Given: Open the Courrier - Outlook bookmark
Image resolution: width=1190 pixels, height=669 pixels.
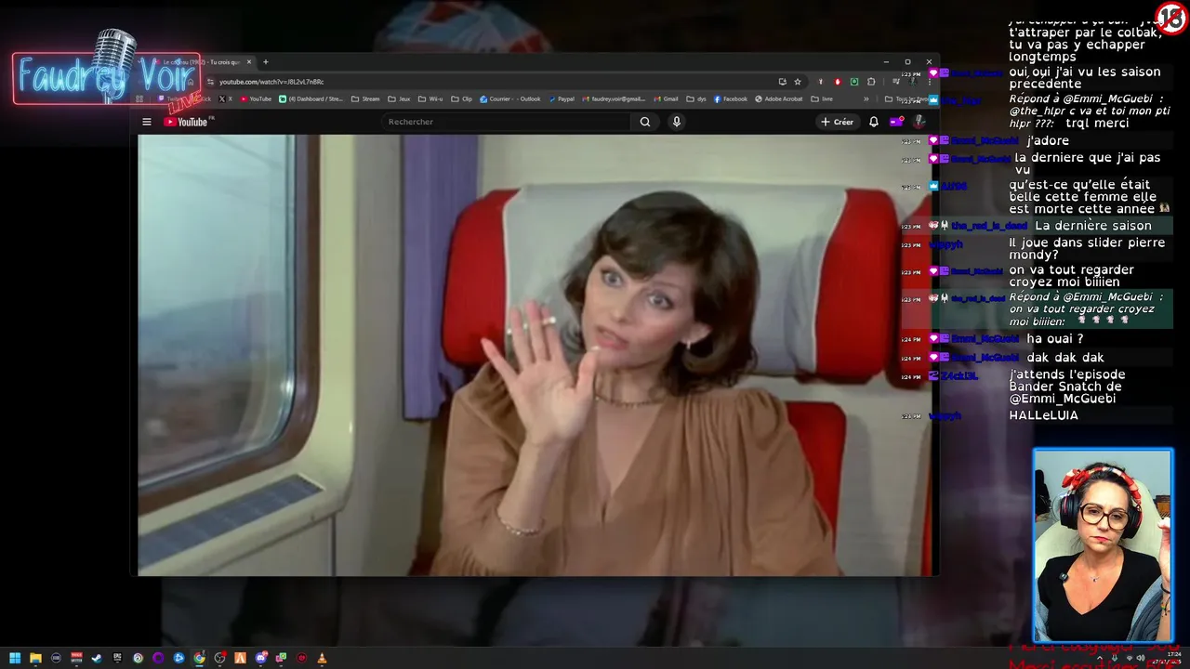Looking at the screenshot, I should pyautogui.click(x=510, y=98).
